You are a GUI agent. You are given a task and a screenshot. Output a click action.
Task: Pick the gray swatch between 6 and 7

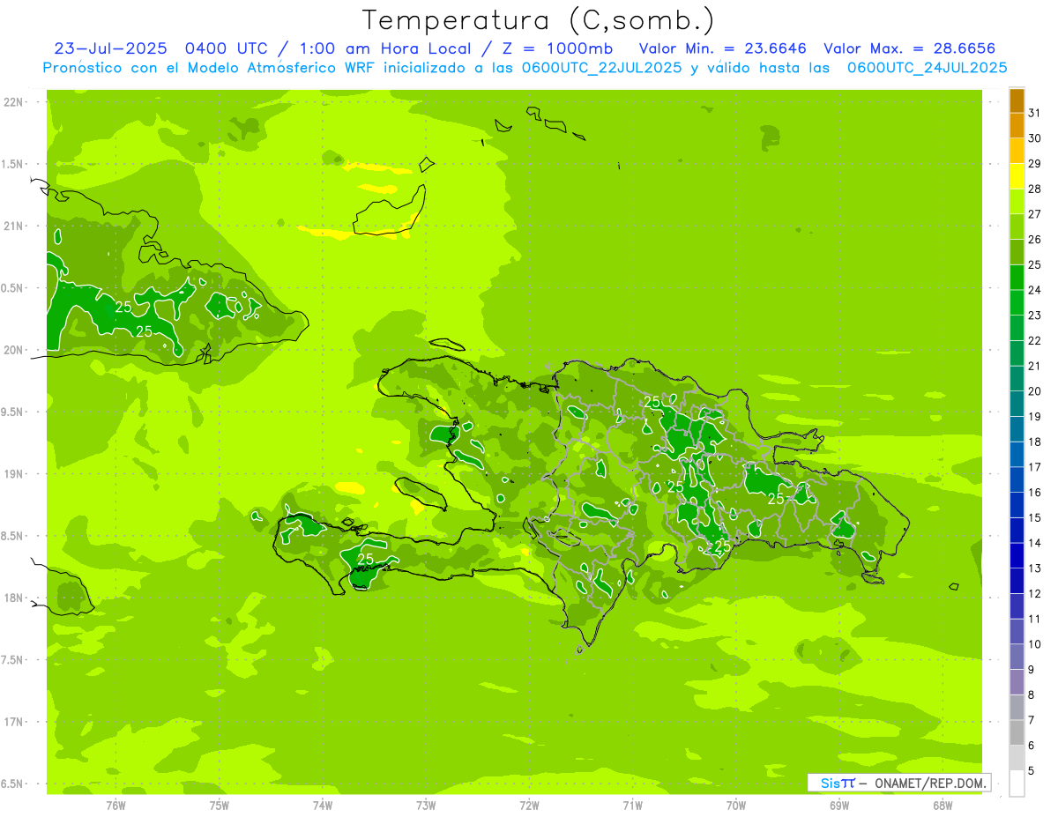(1017, 732)
